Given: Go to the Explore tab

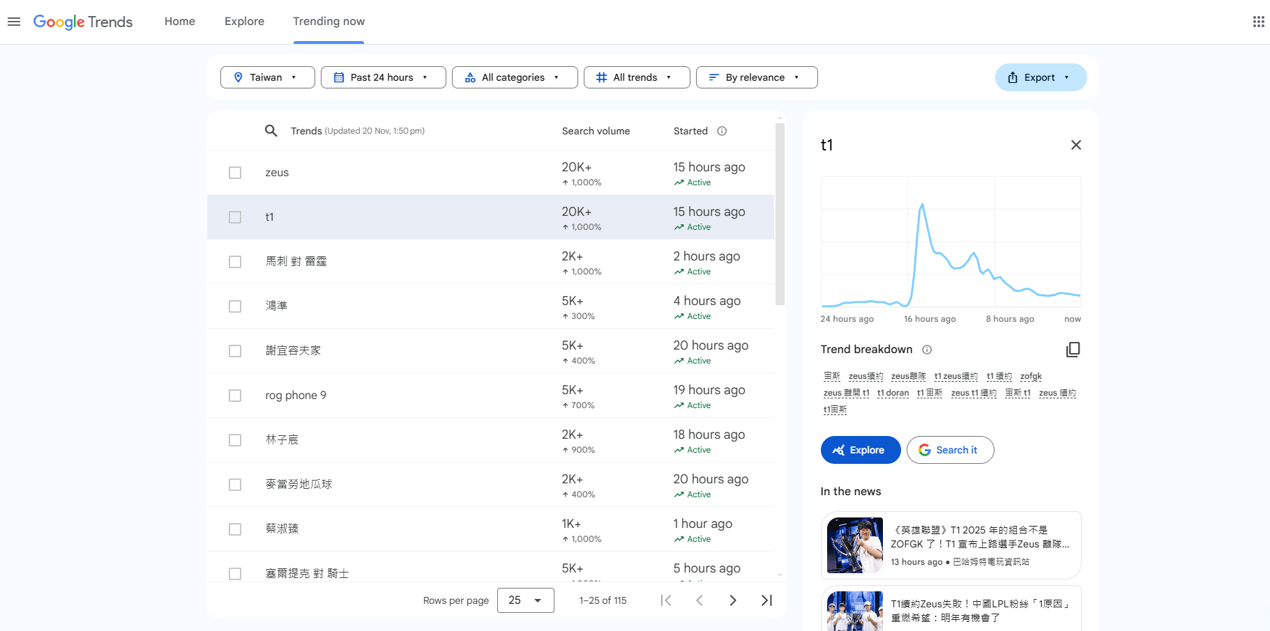Looking at the screenshot, I should [x=244, y=22].
